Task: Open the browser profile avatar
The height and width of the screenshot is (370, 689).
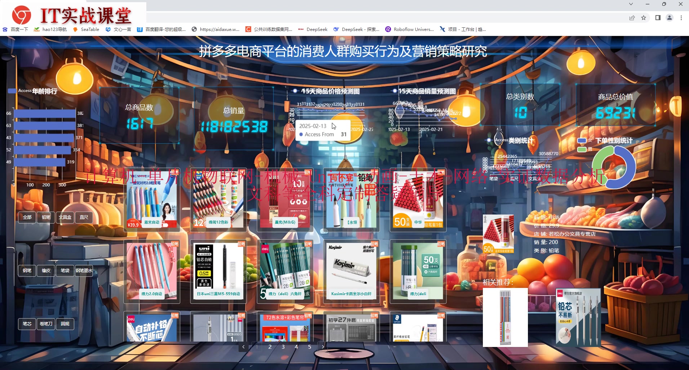Action: pos(670,18)
